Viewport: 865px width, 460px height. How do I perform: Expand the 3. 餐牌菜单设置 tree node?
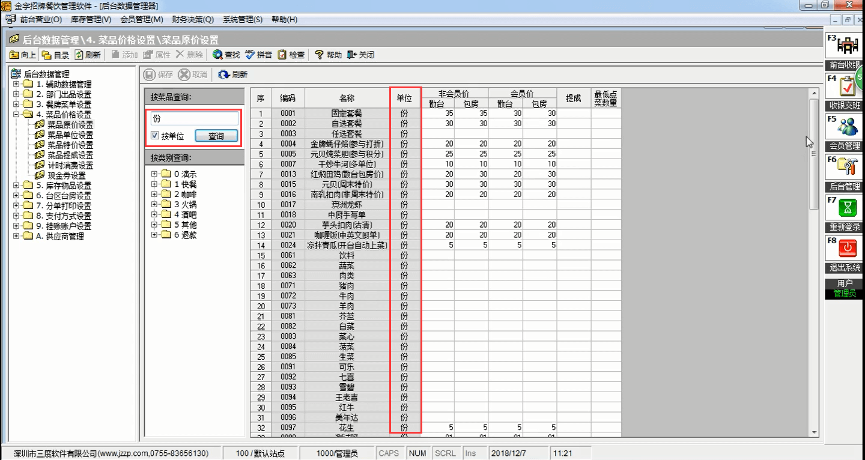[16, 104]
